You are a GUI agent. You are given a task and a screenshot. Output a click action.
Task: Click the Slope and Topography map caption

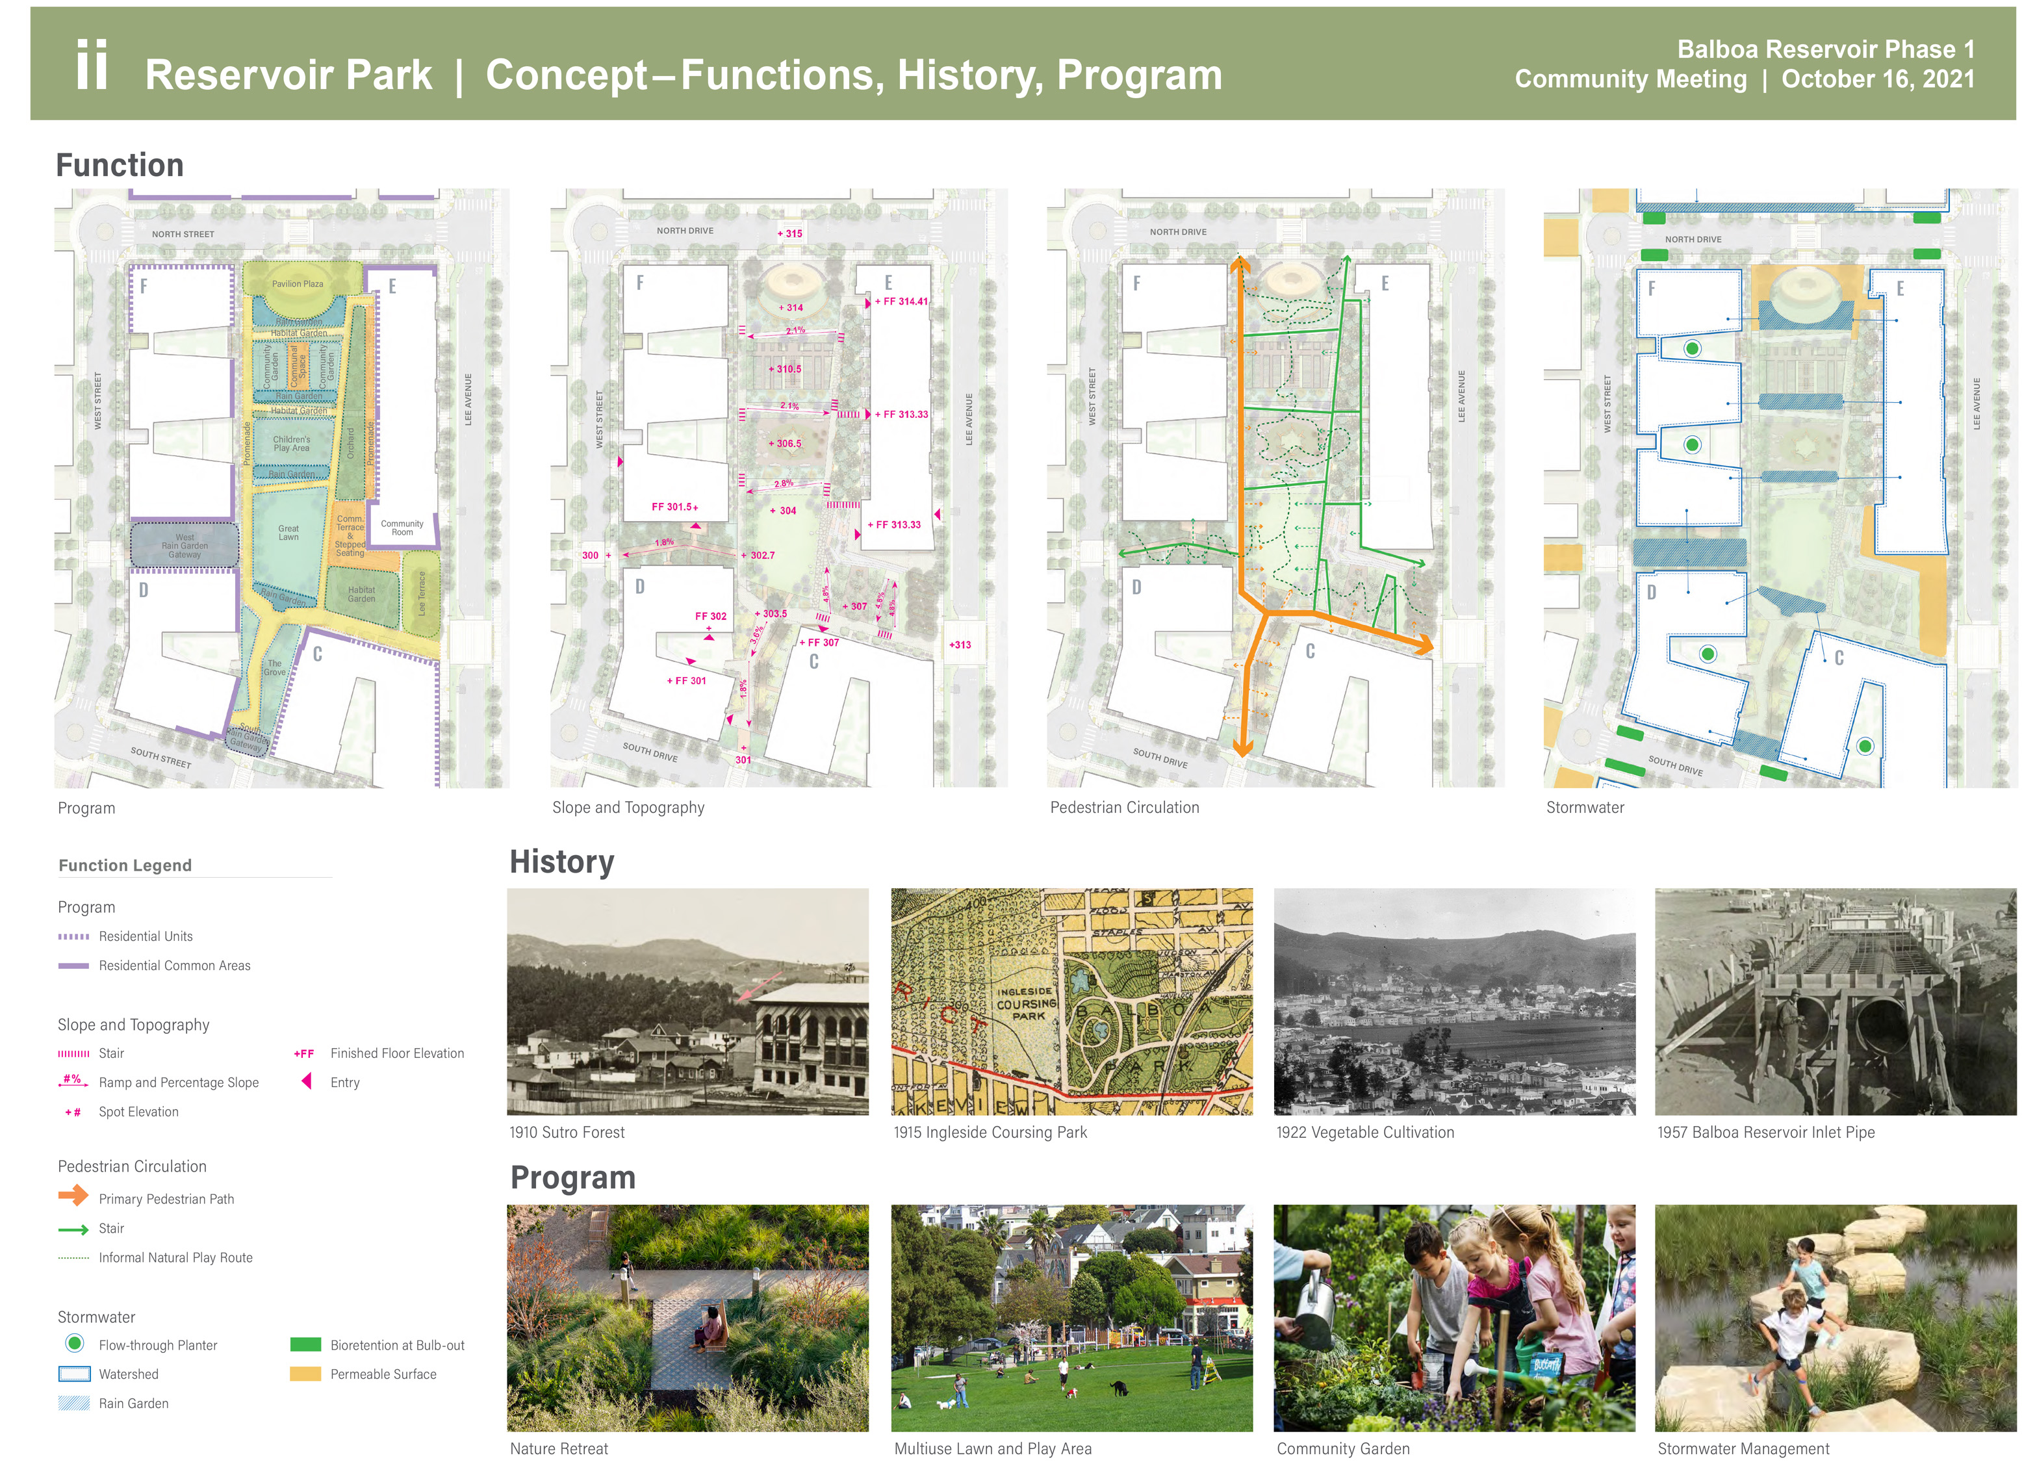pos(628,807)
